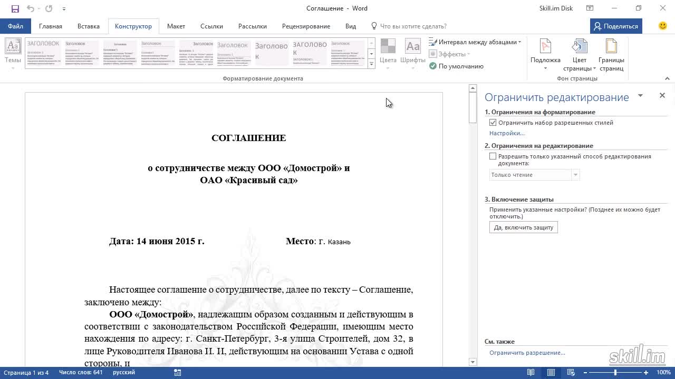This screenshot has width=675, height=379.
Task: Switch to the Макет tab
Action: coord(176,26)
